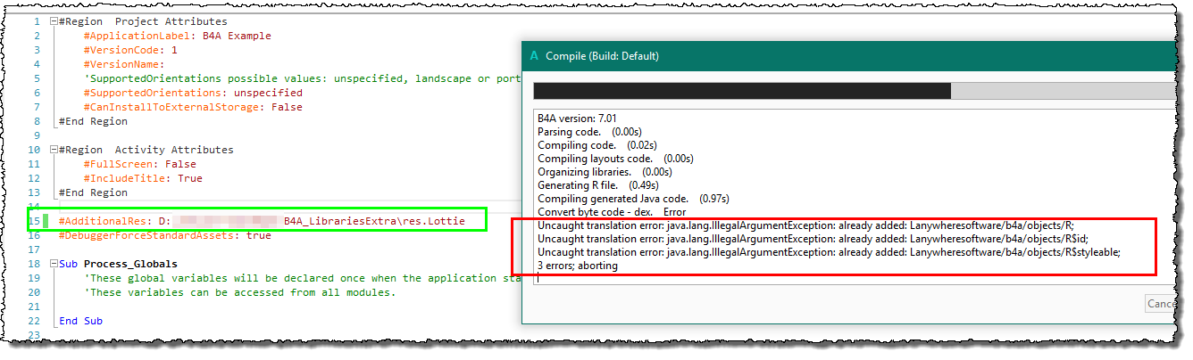Click the '#VersionCode: 1' line
This screenshot has width=1193, height=360.
pos(130,50)
